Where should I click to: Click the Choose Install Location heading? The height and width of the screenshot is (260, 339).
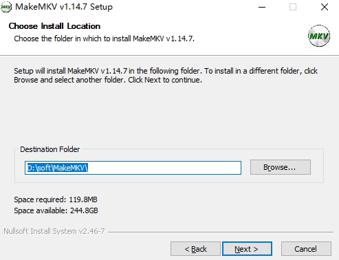click(x=54, y=26)
